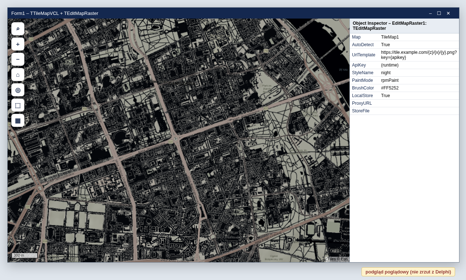Screen dimensions: 466x280
Task: Select the StoreFile property name
Action: [x=361, y=111]
